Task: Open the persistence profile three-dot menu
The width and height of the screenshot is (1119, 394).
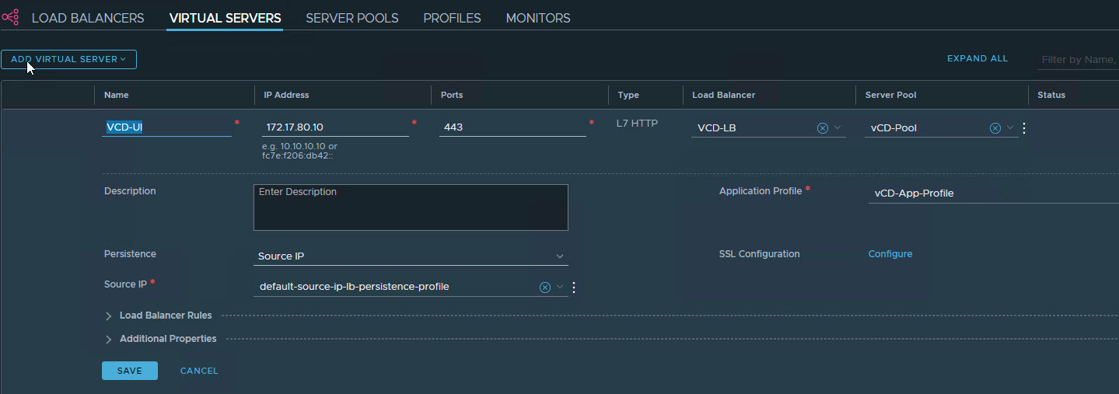Action: click(574, 288)
